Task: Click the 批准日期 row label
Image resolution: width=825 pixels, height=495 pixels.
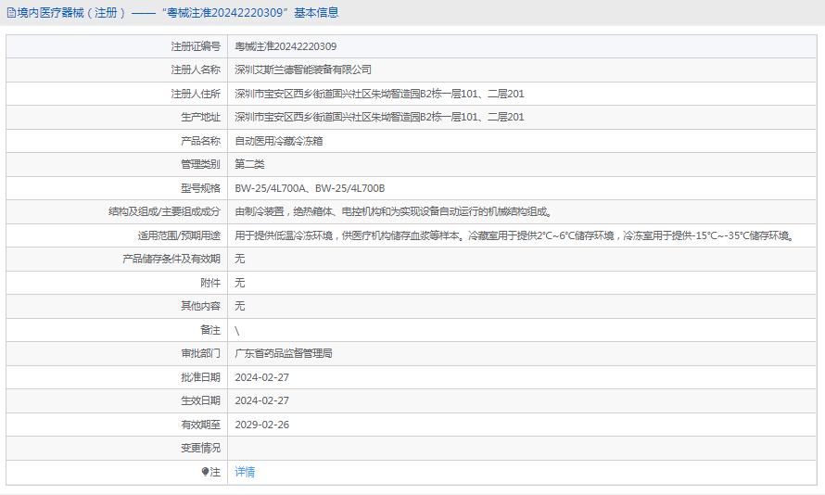Action: (201, 377)
